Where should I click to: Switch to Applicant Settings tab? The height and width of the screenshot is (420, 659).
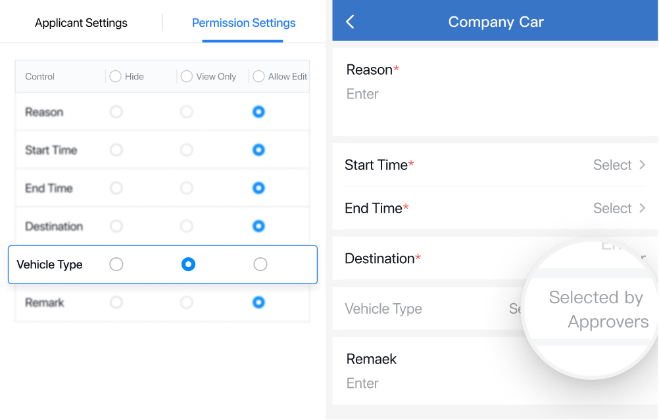pyautogui.click(x=81, y=22)
